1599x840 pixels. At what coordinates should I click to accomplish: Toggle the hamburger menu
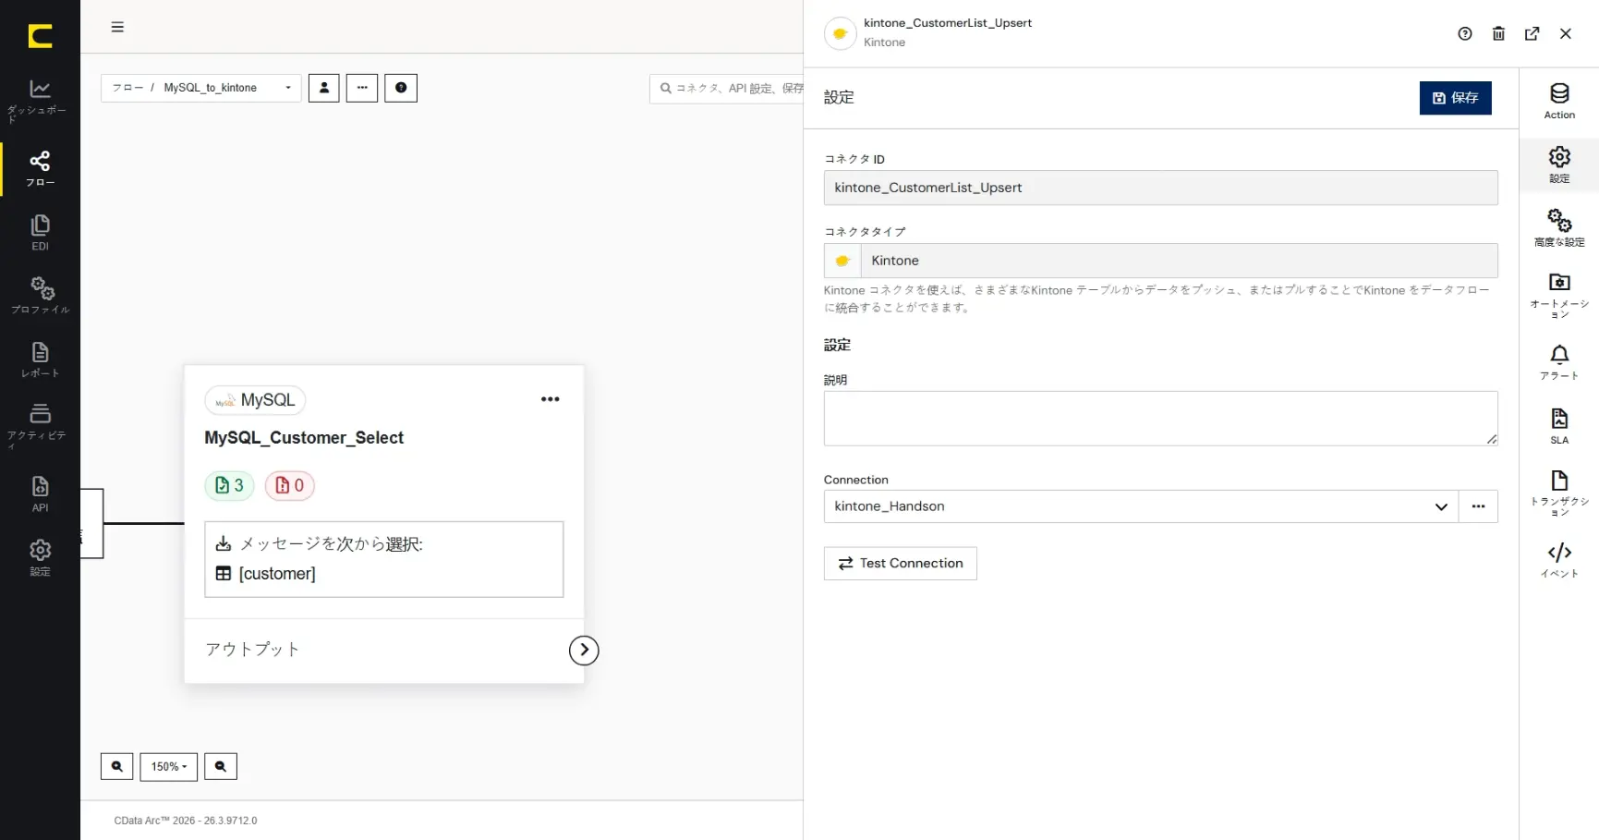117,27
